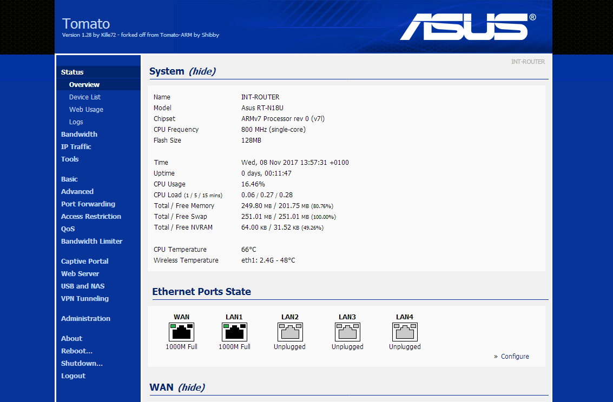Click the LAN1 ethernet port icon

[234, 332]
